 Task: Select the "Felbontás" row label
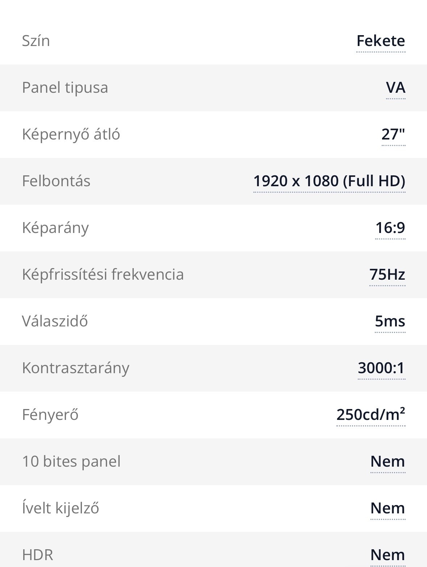tap(56, 181)
